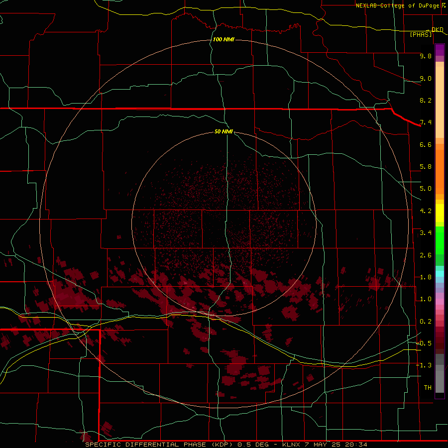
Task: Click the 6.6 value on color scale
Action: [x=426, y=145]
